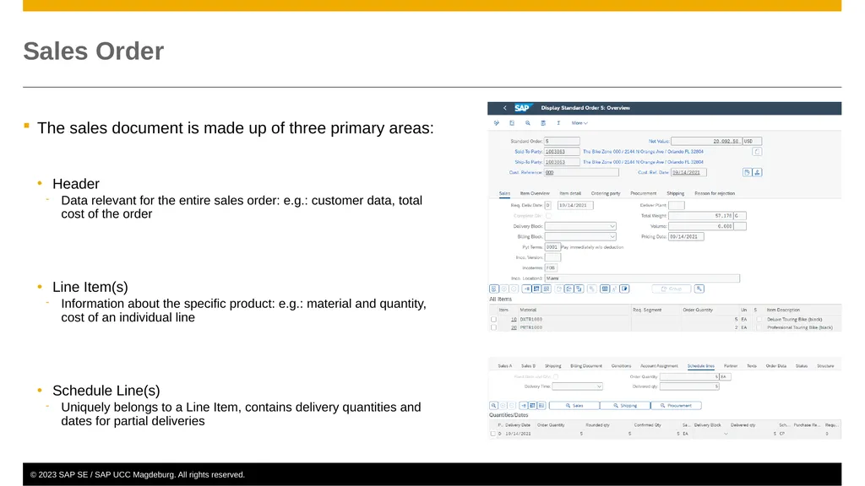The width and height of the screenshot is (865, 486).
Task: Click the table layout icon in All Items toolbar
Action: (x=605, y=289)
